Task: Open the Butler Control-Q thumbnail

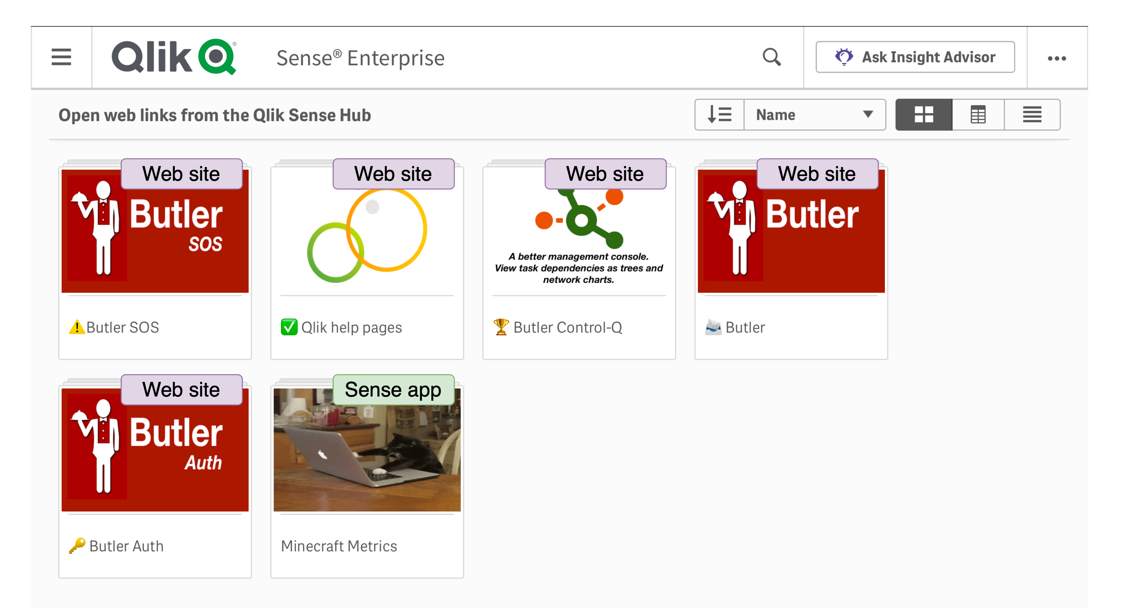Action: (579, 231)
